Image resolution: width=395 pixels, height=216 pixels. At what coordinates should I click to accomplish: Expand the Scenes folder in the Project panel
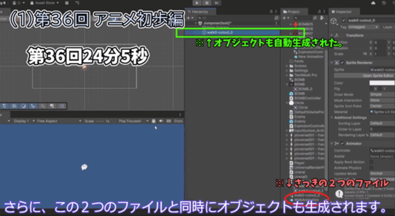click(x=287, y=66)
